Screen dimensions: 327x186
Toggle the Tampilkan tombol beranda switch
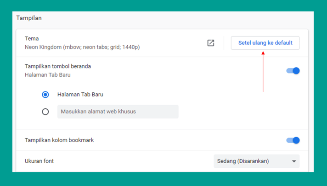[293, 71]
